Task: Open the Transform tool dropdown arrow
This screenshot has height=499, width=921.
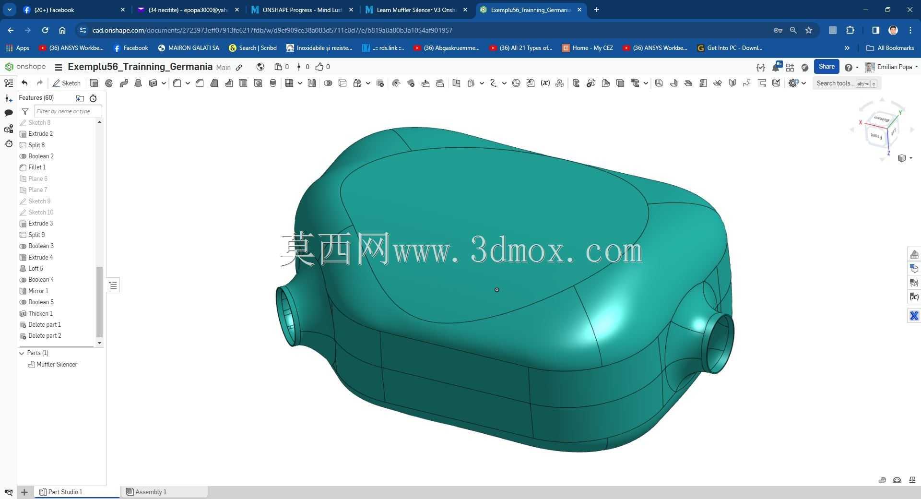Action: 368,83
